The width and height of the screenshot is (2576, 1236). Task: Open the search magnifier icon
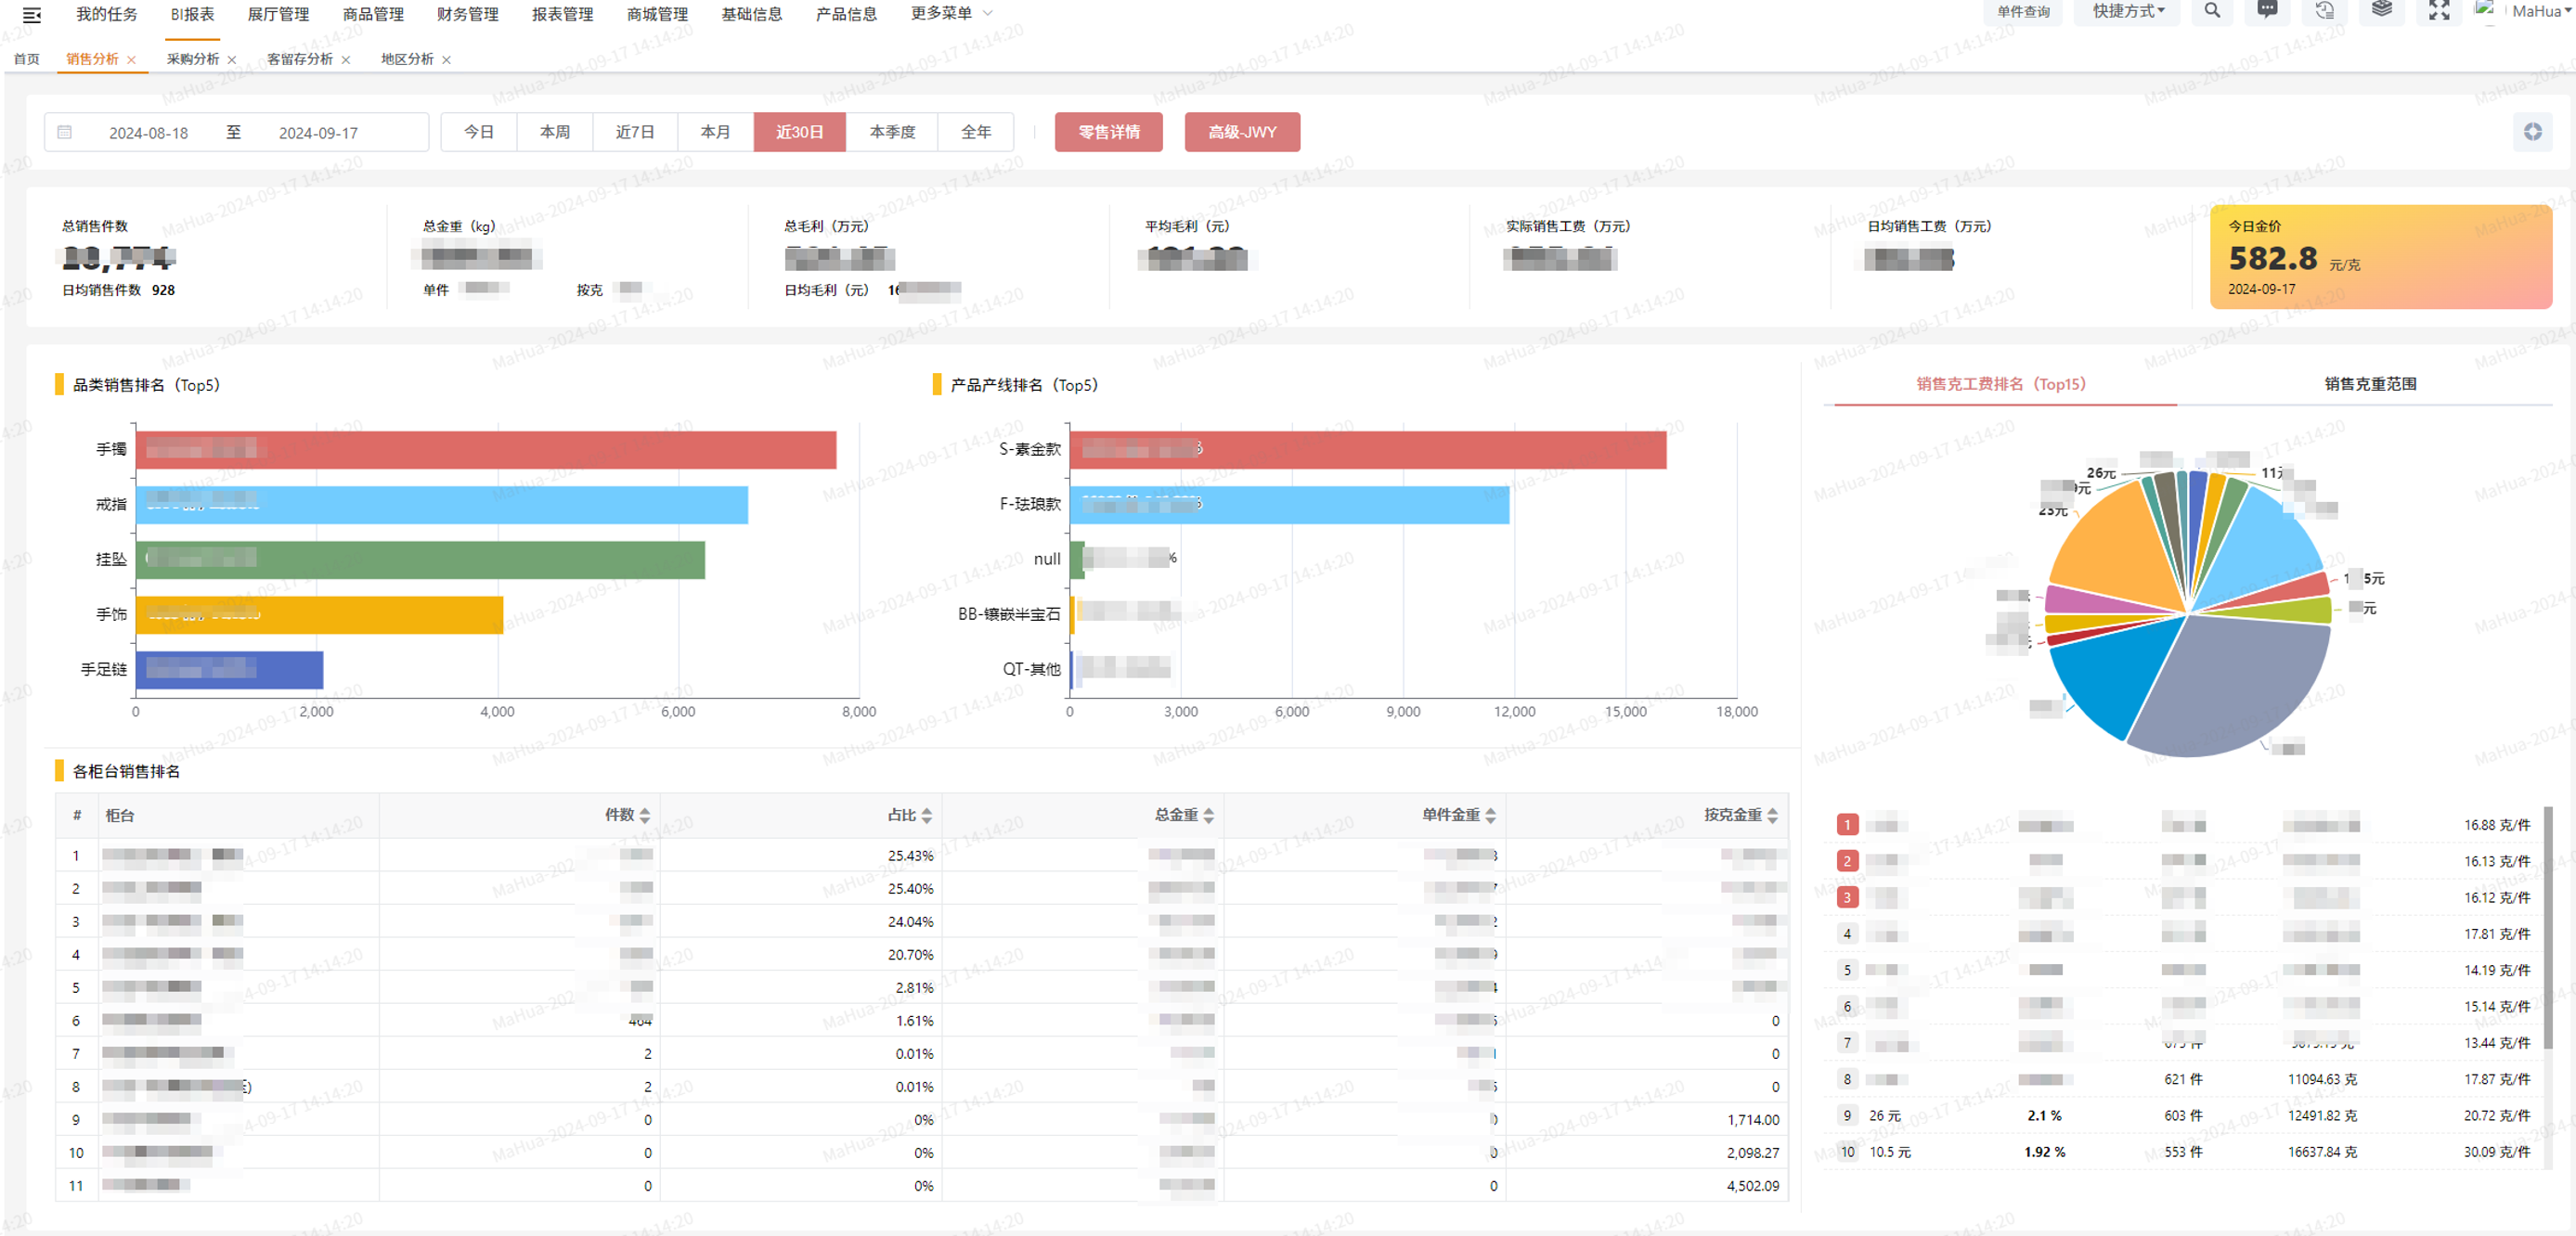point(2211,11)
